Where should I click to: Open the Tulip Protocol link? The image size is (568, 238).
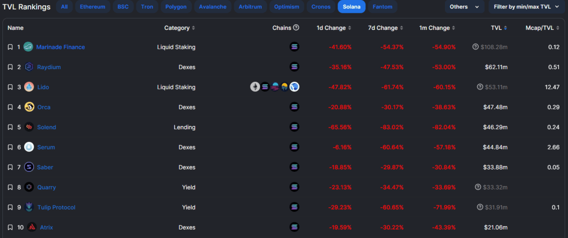click(x=56, y=207)
